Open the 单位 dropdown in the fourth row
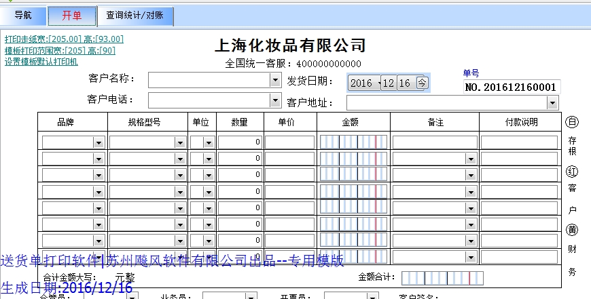Viewport: 591px width, 299px height. pyautogui.click(x=209, y=192)
